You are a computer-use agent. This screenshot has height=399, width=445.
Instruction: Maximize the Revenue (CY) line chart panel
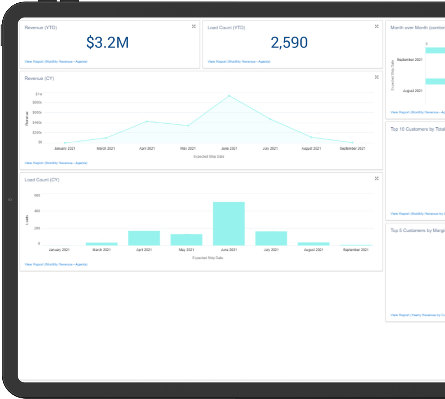point(377,77)
